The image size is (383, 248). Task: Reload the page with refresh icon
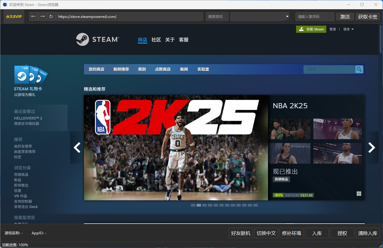[x=51, y=16]
